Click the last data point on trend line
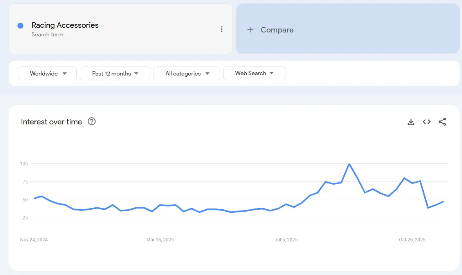Viewport: 462px width, 275px height. pos(443,201)
